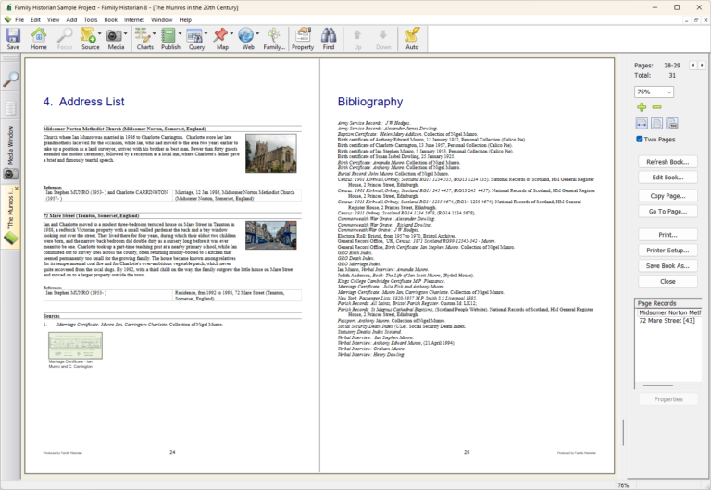Expand the Charts dropdown arrow
Screen dimensions: 711x490
click(155, 33)
